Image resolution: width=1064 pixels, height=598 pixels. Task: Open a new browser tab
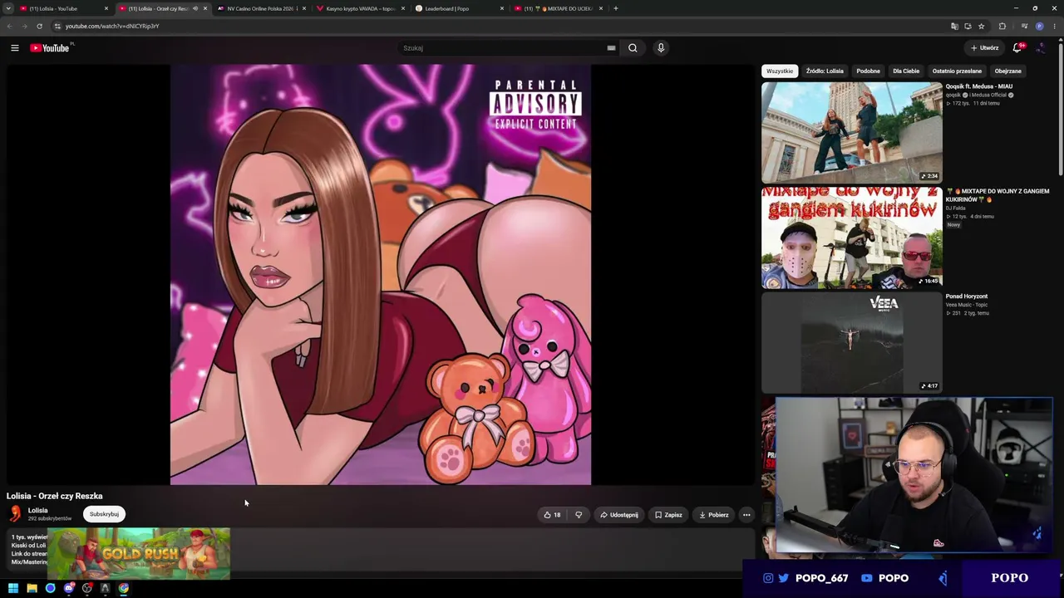(616, 8)
